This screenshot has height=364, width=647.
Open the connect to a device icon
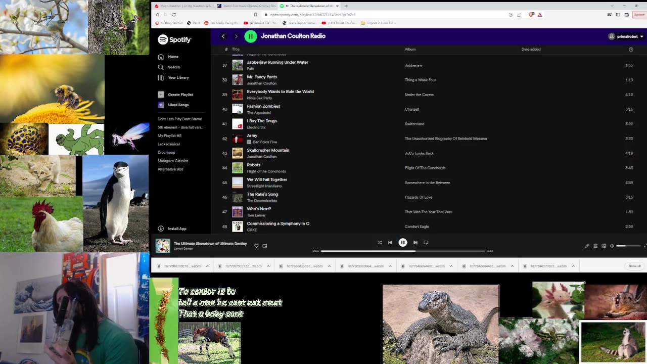tap(604, 246)
